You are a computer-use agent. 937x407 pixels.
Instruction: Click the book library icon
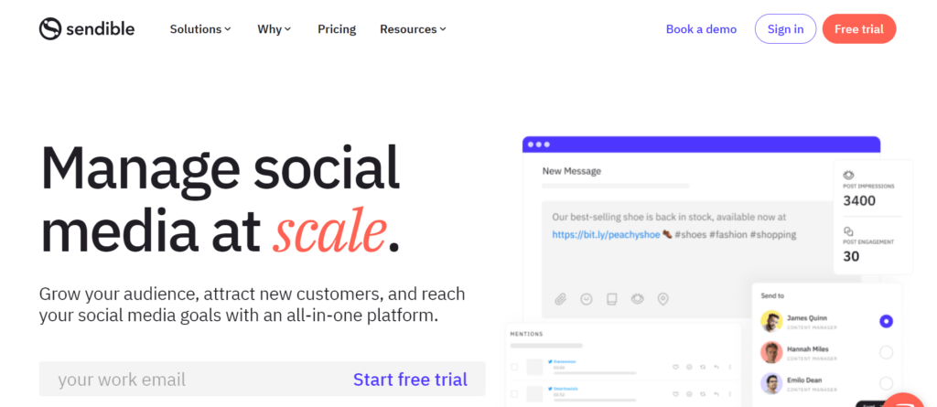click(611, 299)
